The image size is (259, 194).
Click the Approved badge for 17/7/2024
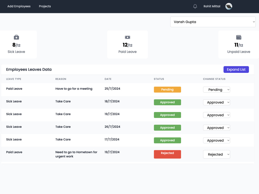(167, 140)
